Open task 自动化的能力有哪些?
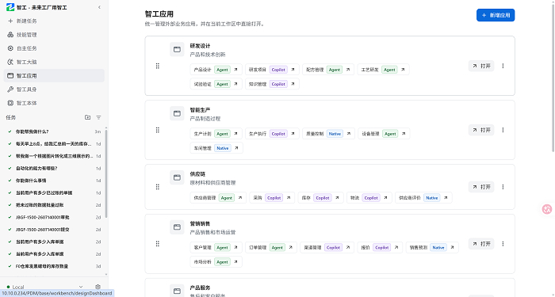 point(54,168)
